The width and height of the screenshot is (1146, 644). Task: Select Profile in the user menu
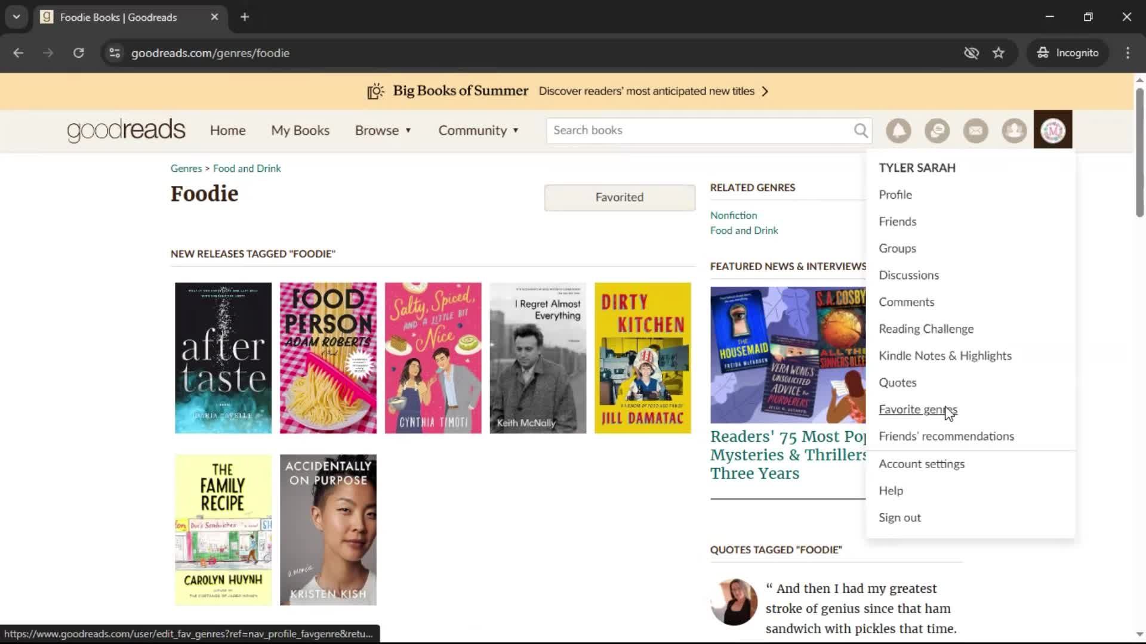coord(895,195)
